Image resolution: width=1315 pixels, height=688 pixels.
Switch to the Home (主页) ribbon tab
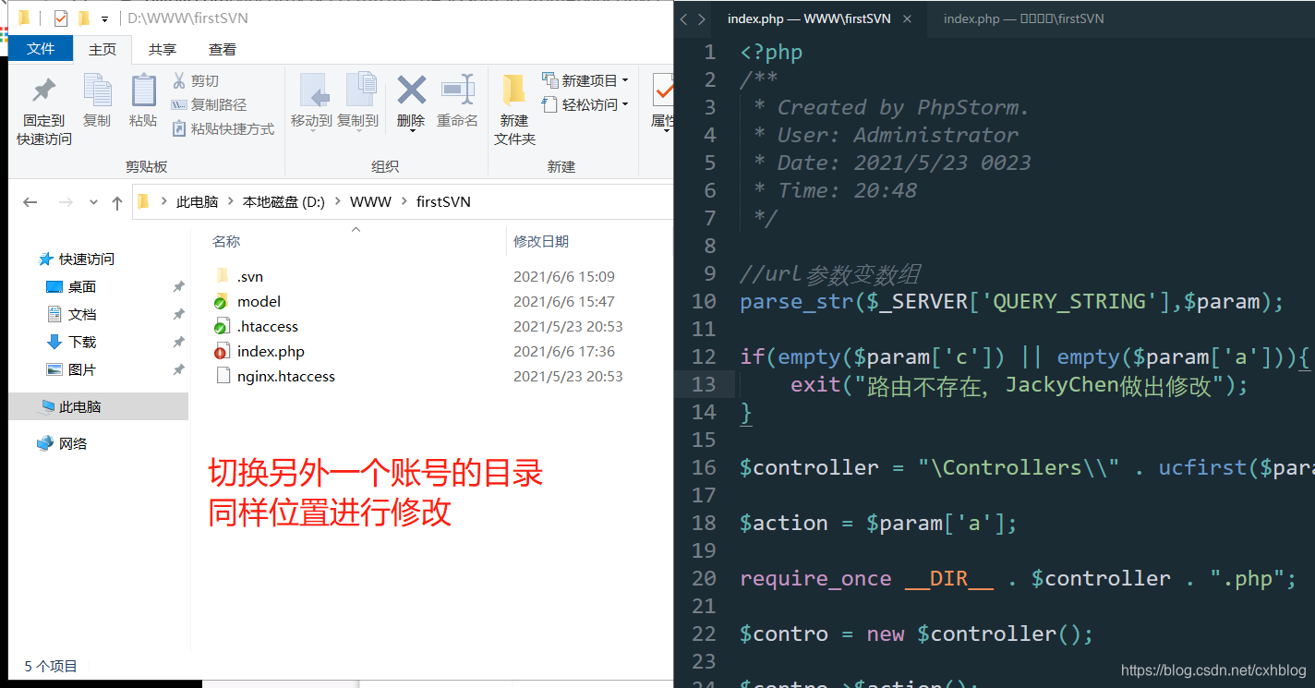(103, 49)
